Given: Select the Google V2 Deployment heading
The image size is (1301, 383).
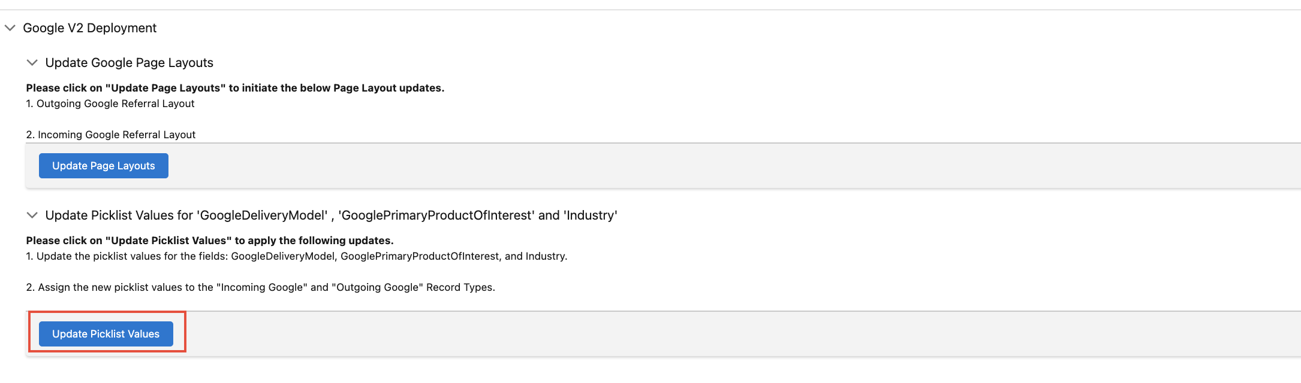Looking at the screenshot, I should tap(89, 28).
